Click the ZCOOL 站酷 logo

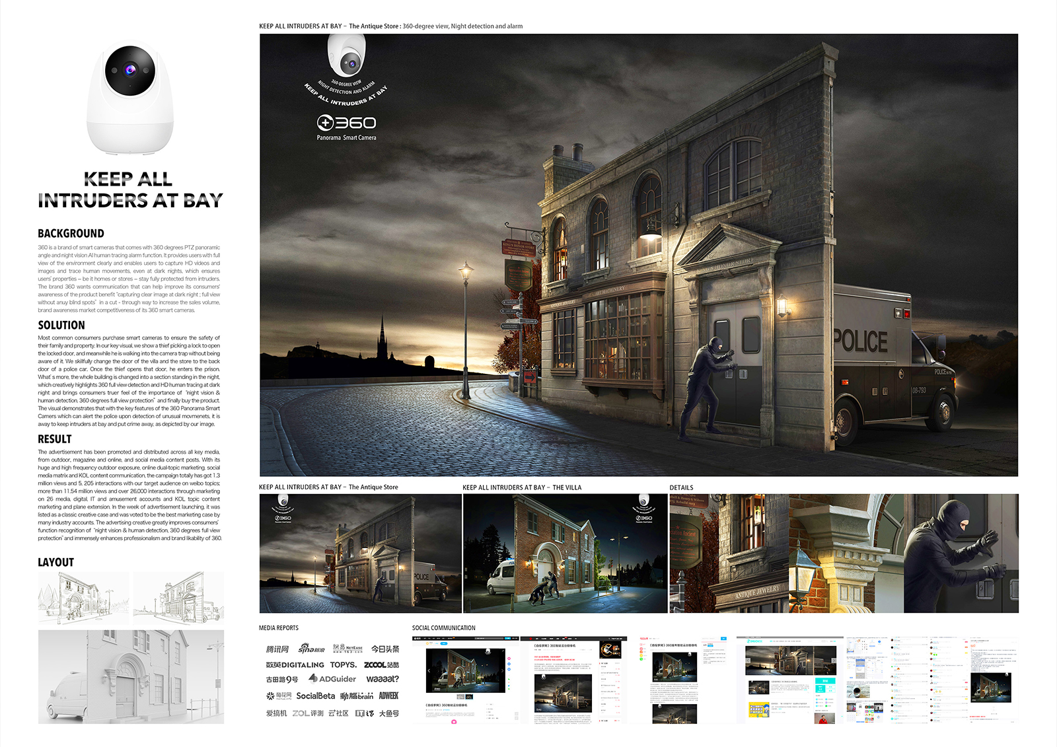point(381,665)
